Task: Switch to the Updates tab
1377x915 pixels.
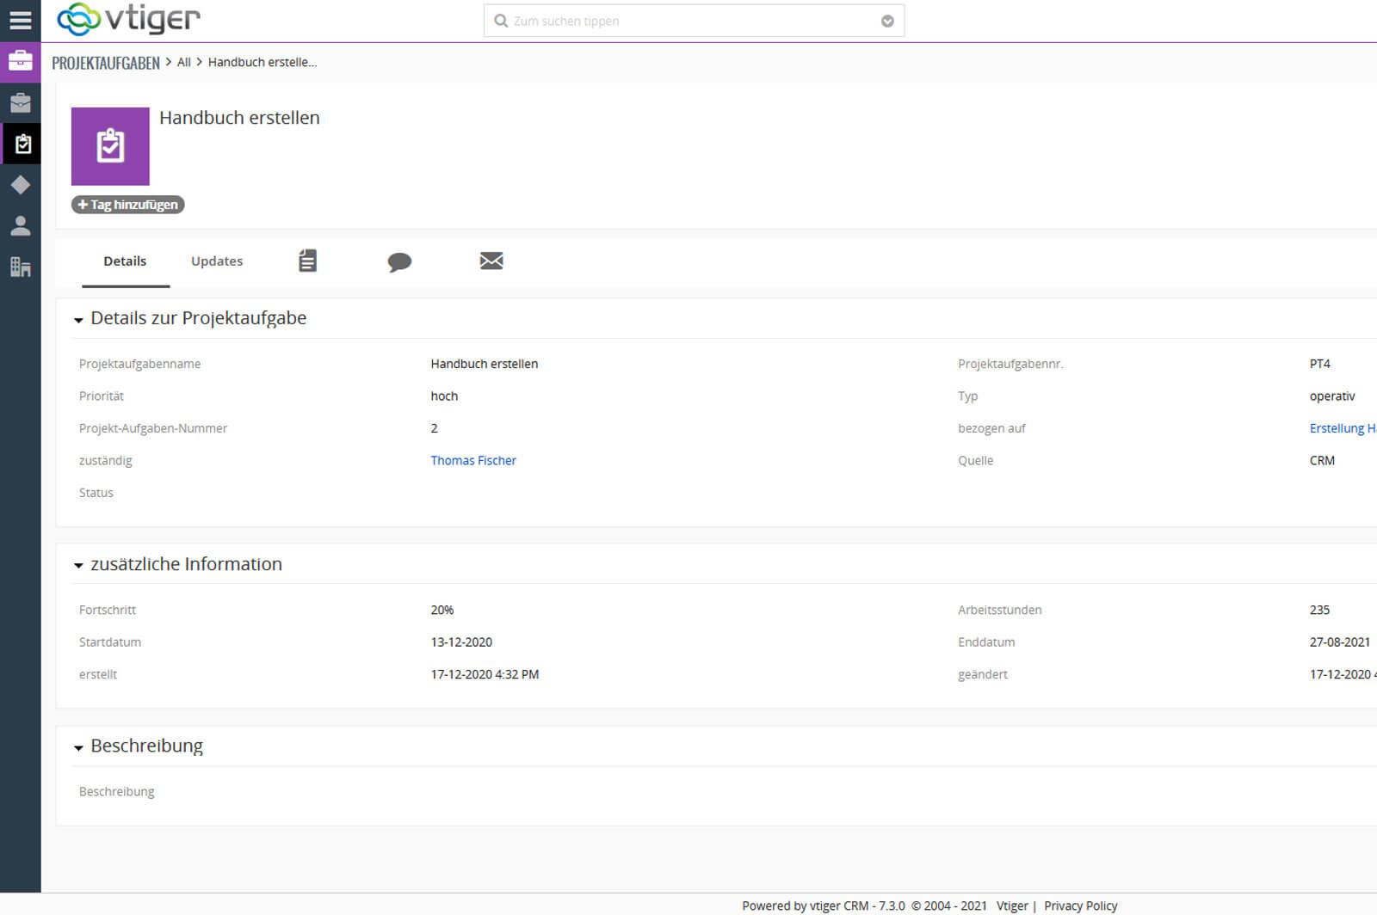Action: coord(217,261)
